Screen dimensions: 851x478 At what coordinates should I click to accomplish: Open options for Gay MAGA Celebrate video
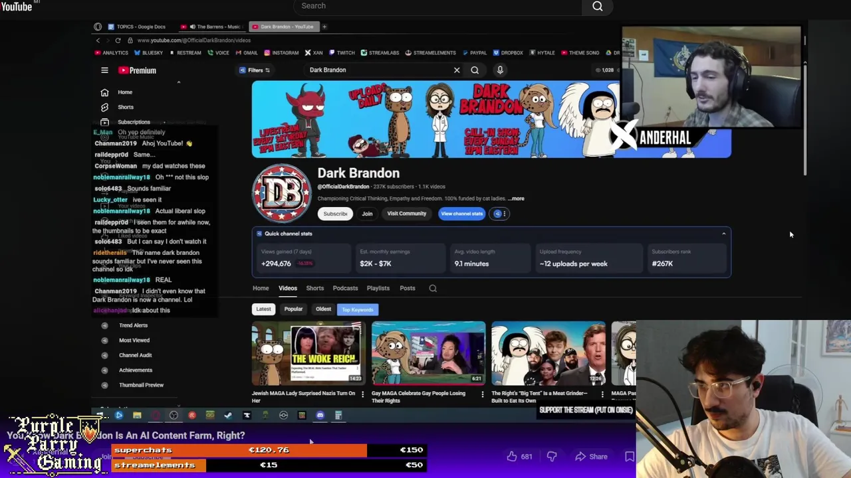483,394
